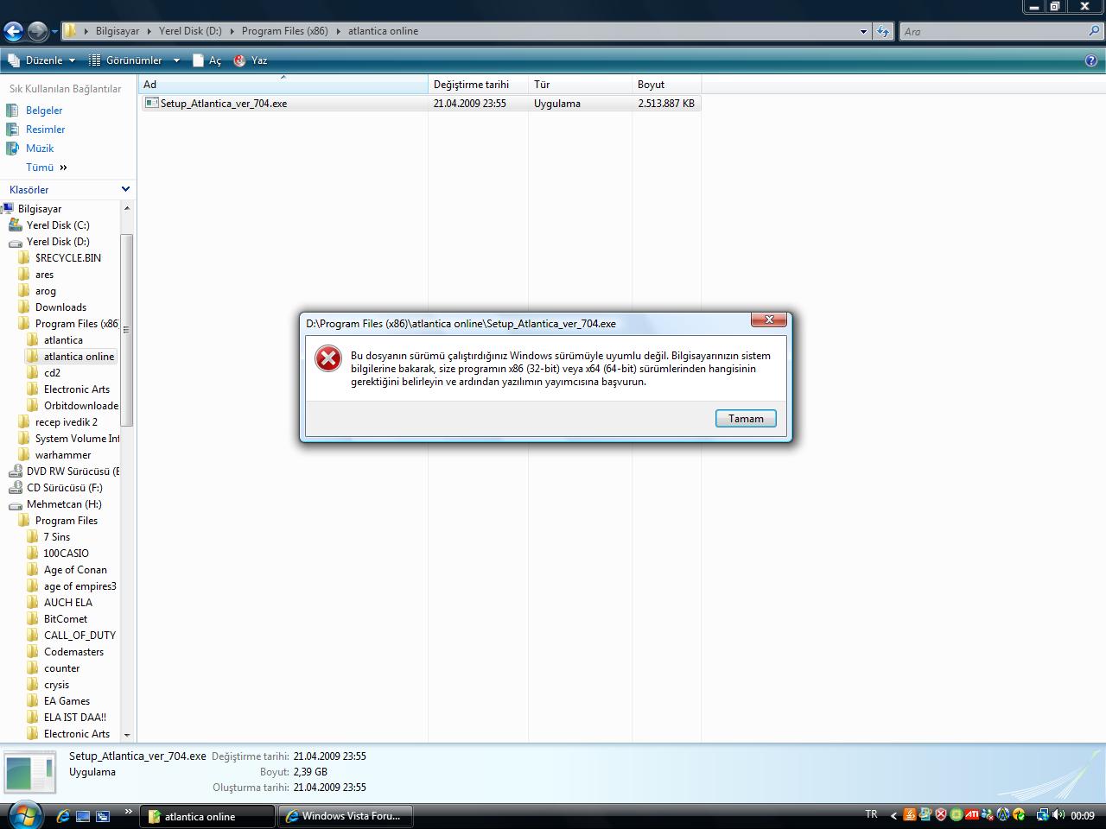Image resolution: width=1106 pixels, height=829 pixels.
Task: Click Show Desktop quick launch icon
Action: pyautogui.click(x=83, y=816)
